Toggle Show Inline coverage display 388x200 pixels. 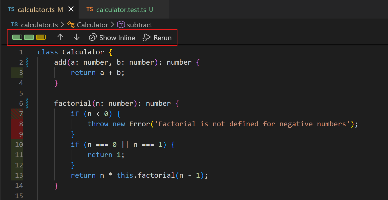coord(112,38)
